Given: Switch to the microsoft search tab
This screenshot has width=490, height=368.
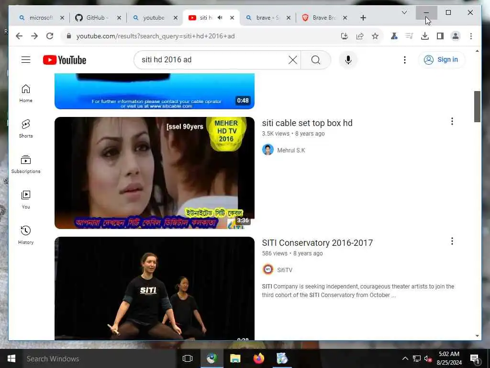Looking at the screenshot, I should tap(41, 18).
